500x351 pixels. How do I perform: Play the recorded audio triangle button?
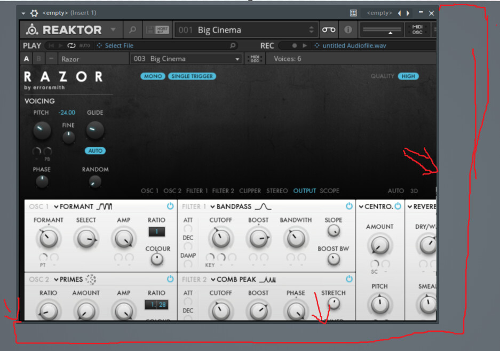tap(305, 45)
